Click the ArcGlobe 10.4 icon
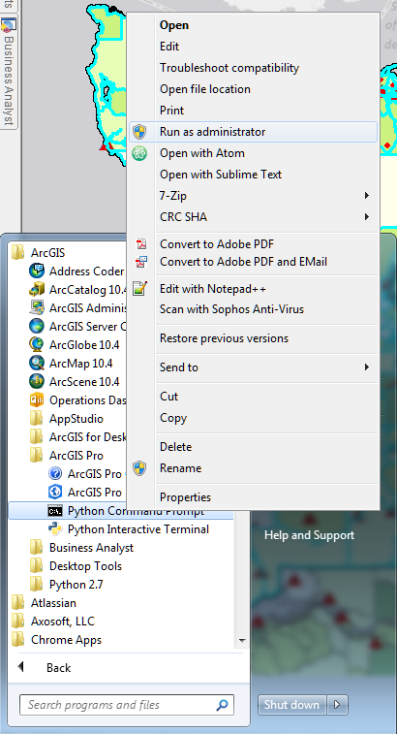 pyautogui.click(x=37, y=345)
